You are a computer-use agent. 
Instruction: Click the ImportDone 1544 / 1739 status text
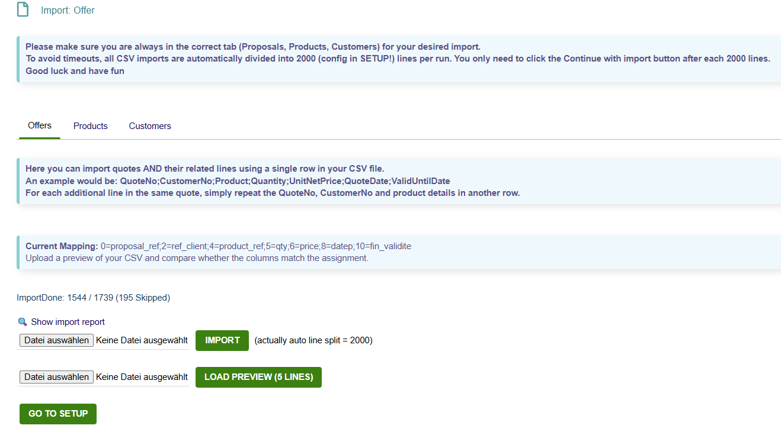94,298
